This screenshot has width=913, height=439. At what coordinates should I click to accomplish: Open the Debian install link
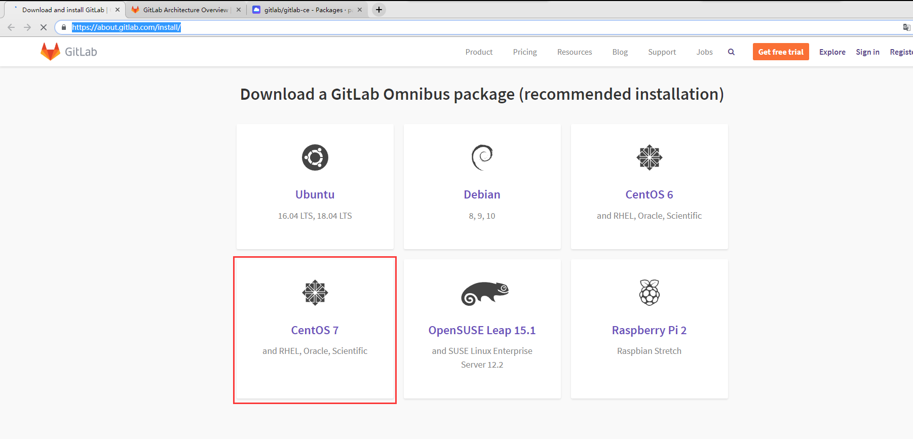pos(482,194)
